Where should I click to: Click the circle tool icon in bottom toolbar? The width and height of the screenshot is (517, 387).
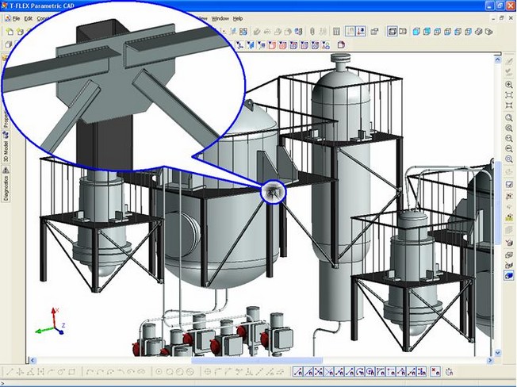(159, 371)
